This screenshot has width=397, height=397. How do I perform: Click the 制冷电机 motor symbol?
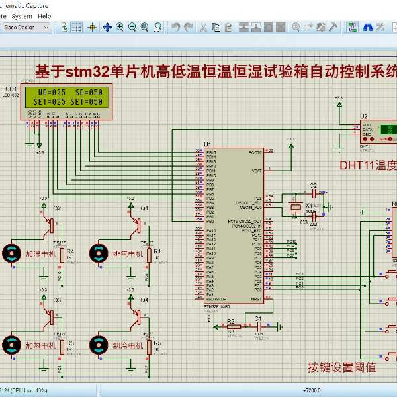click(99, 345)
